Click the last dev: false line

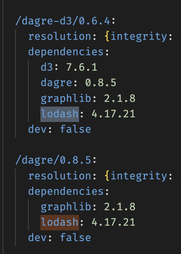(60, 238)
